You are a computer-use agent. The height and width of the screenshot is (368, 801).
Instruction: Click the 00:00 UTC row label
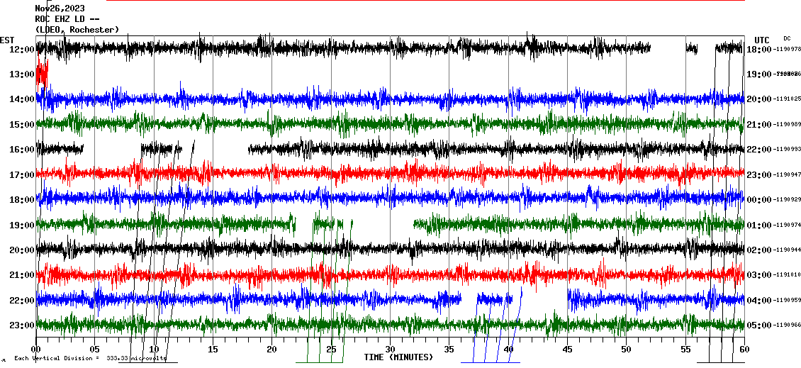(x=759, y=200)
